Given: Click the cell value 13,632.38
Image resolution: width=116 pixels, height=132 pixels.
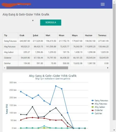Looking at the screenshot, I should click(x=78, y=63).
